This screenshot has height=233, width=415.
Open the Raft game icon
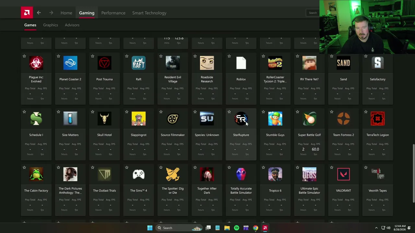click(x=138, y=63)
